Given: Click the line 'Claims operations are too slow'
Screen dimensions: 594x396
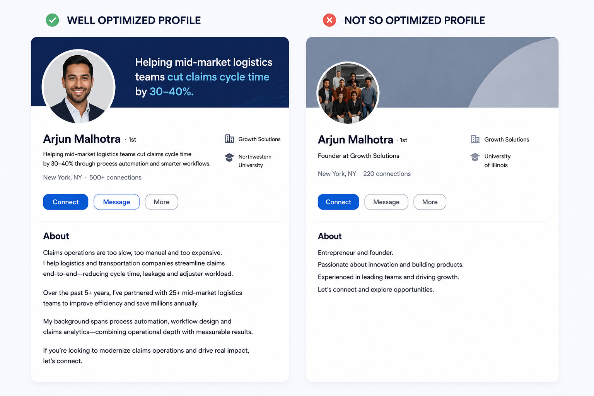Looking at the screenshot, I should click(133, 253).
